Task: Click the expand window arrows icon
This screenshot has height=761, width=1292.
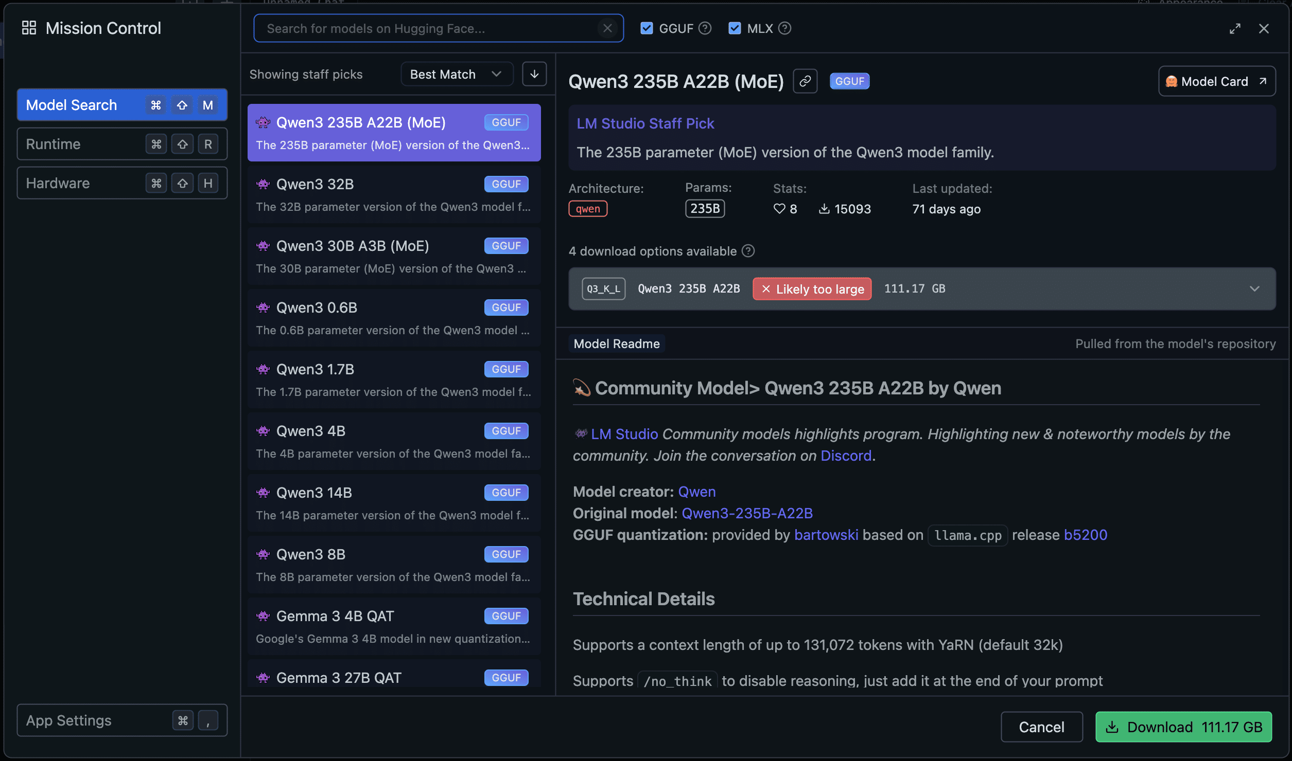Action: (x=1235, y=29)
